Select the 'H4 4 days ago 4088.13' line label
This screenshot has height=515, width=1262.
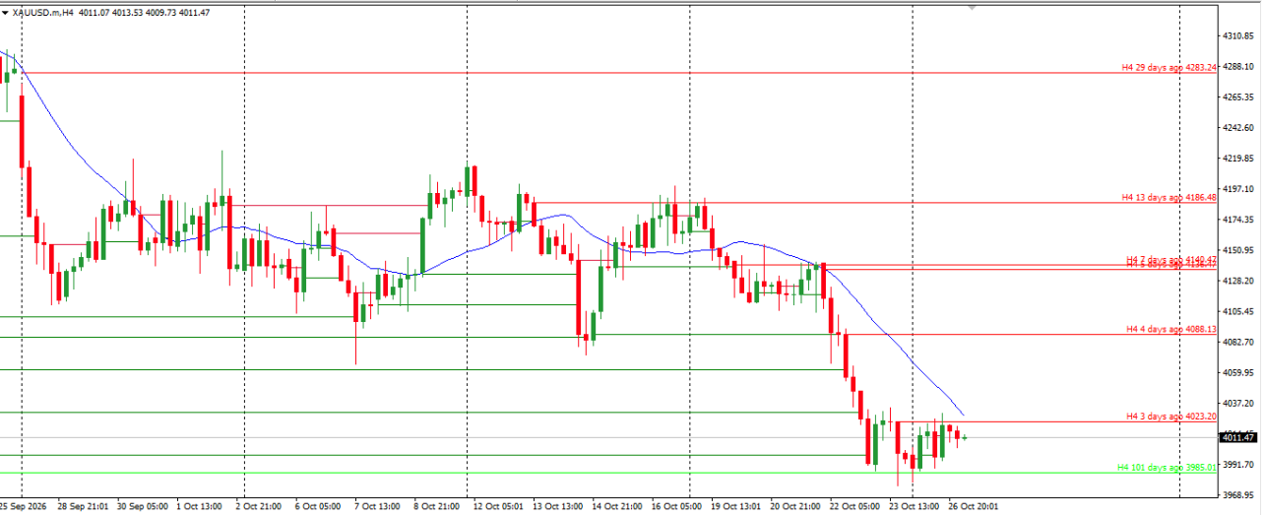[1171, 329]
